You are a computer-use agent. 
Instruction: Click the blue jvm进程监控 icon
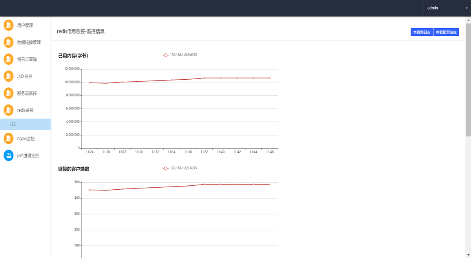pyautogui.click(x=9, y=156)
